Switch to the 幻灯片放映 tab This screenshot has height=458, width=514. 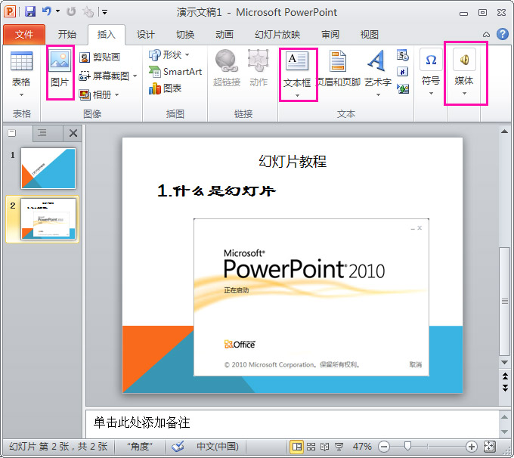tap(277, 35)
